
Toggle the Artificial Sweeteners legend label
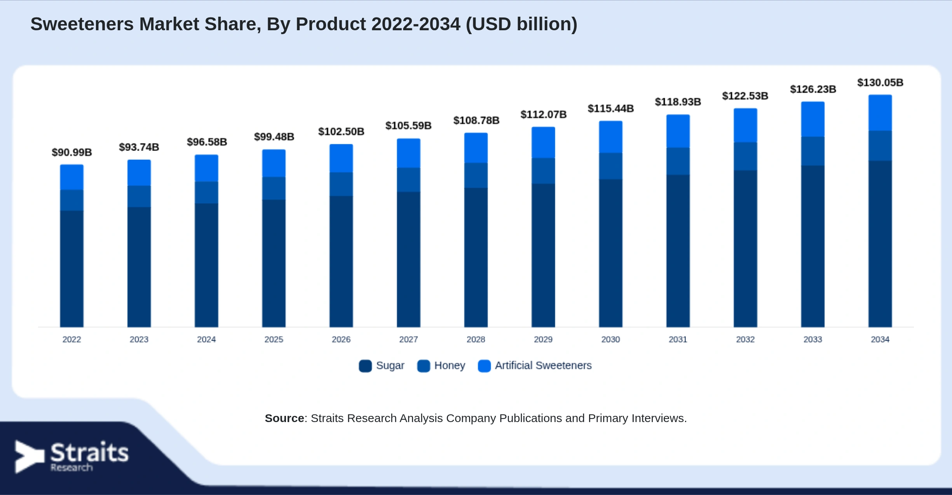click(543, 365)
